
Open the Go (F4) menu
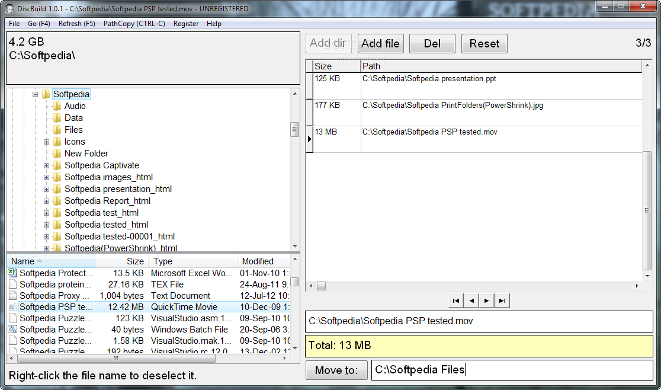[x=38, y=24]
